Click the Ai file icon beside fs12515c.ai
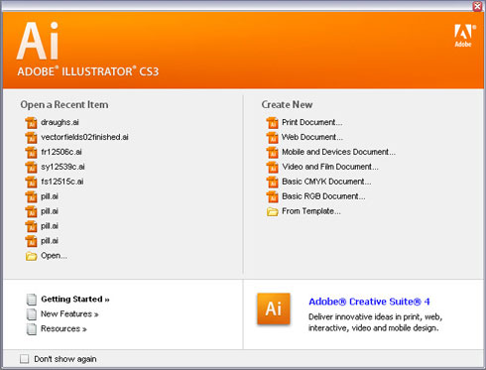The height and width of the screenshot is (370, 486). [x=31, y=182]
